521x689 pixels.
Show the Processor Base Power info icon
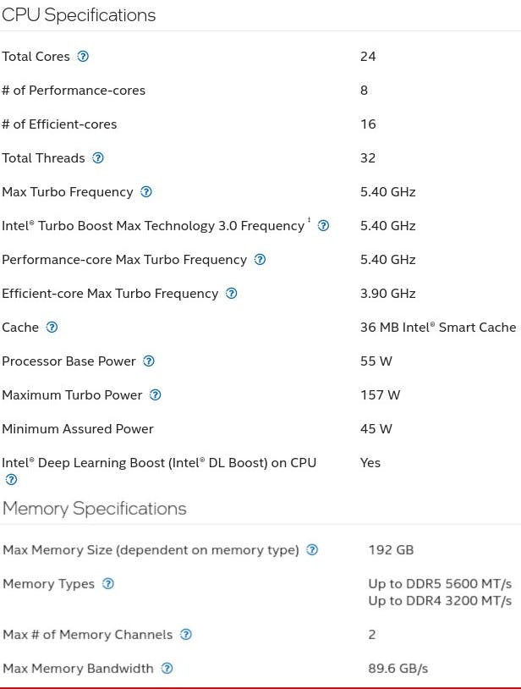149,361
